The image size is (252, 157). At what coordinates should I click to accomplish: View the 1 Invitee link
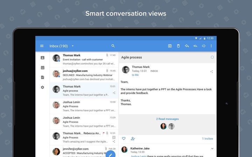pos(208,139)
